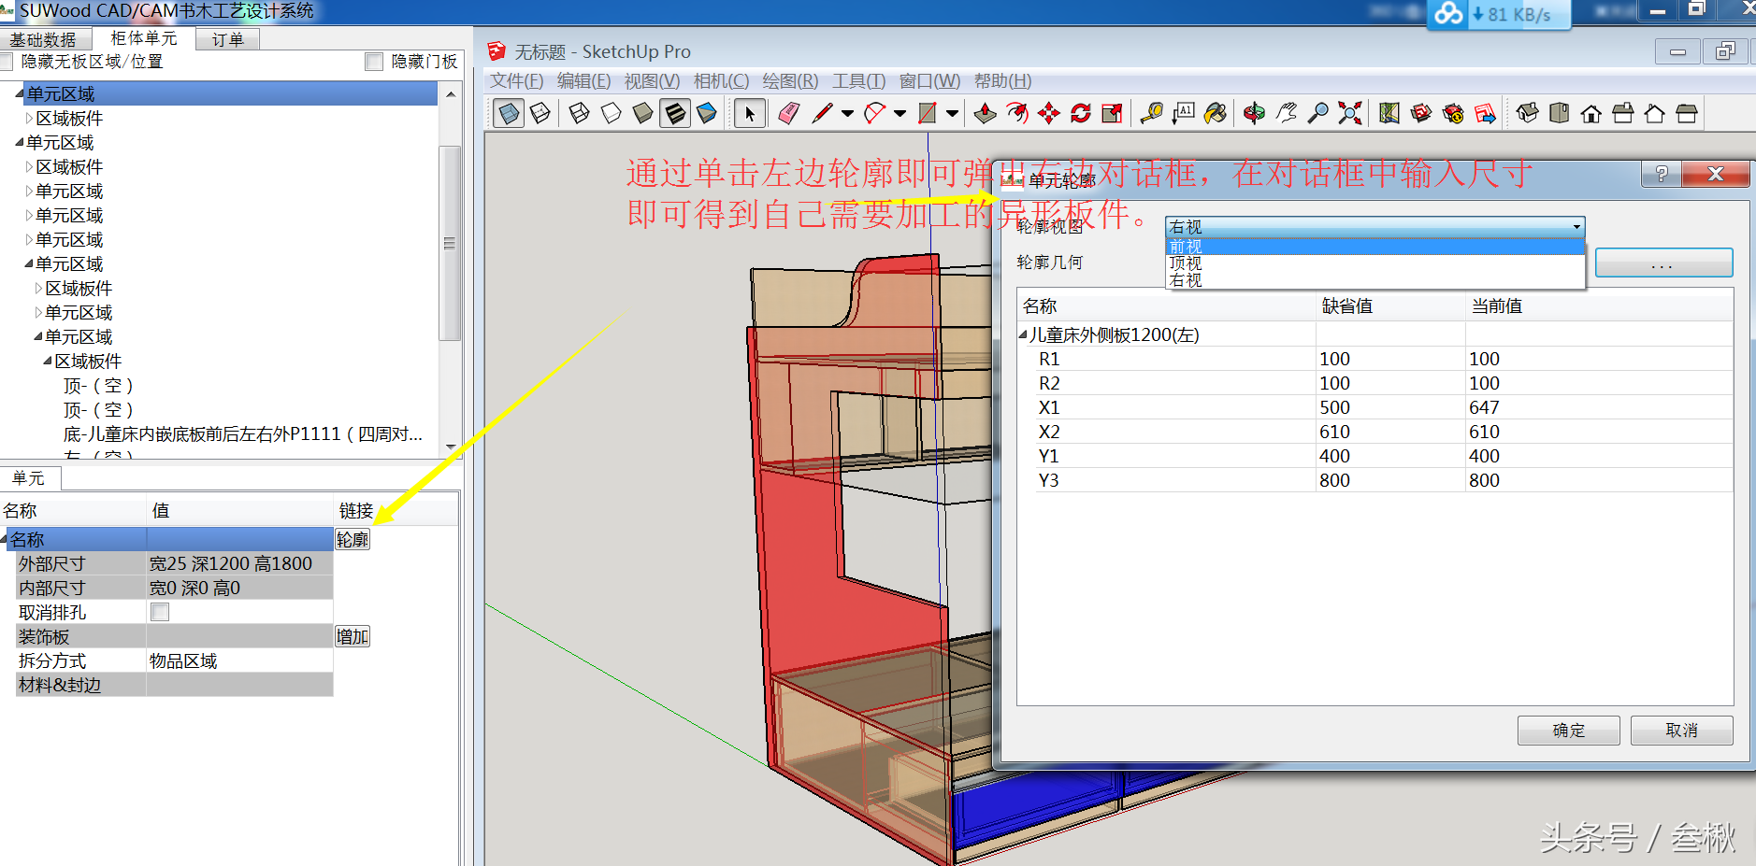
Task: Pick the red Pencil line tool
Action: click(x=822, y=113)
